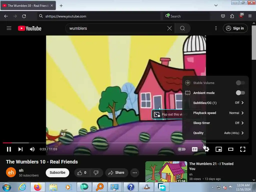The image size is (256, 192).
Task: Clear the YouTube search text
Action: tap(169, 28)
